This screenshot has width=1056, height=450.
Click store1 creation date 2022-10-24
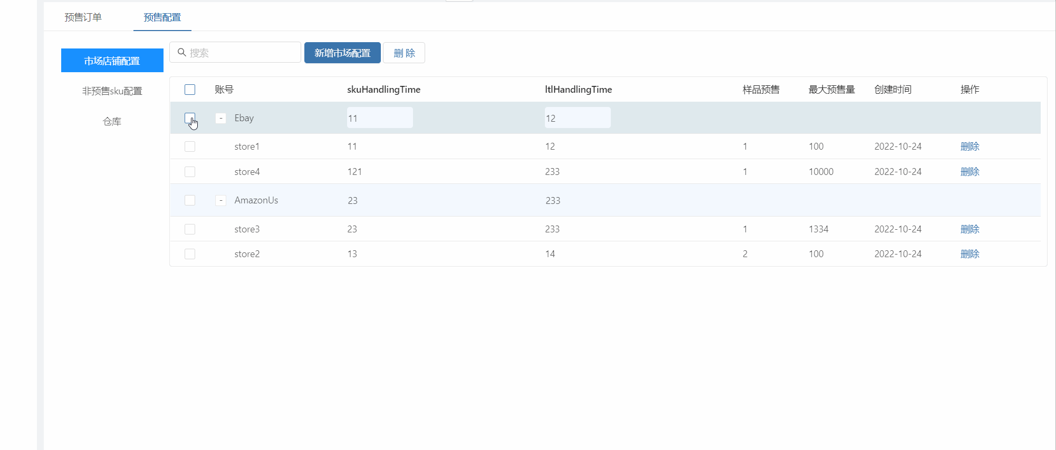[x=898, y=146]
